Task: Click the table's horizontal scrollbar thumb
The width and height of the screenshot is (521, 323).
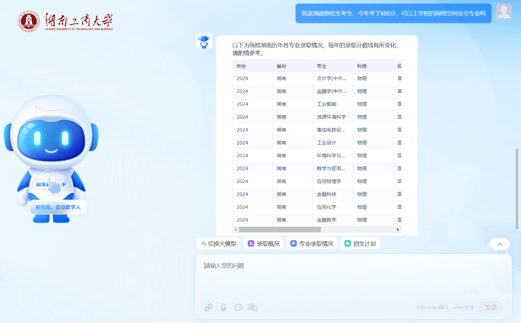Action: click(280, 230)
